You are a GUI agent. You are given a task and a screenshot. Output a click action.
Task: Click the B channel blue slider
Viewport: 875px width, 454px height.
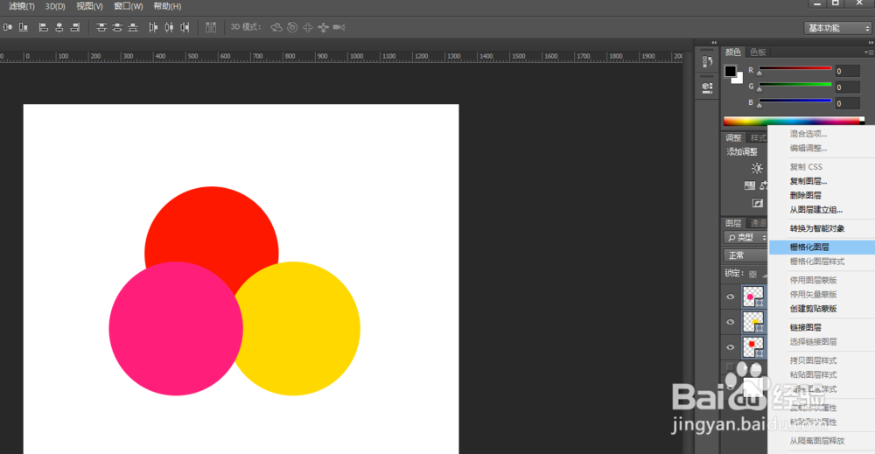pyautogui.click(x=795, y=101)
